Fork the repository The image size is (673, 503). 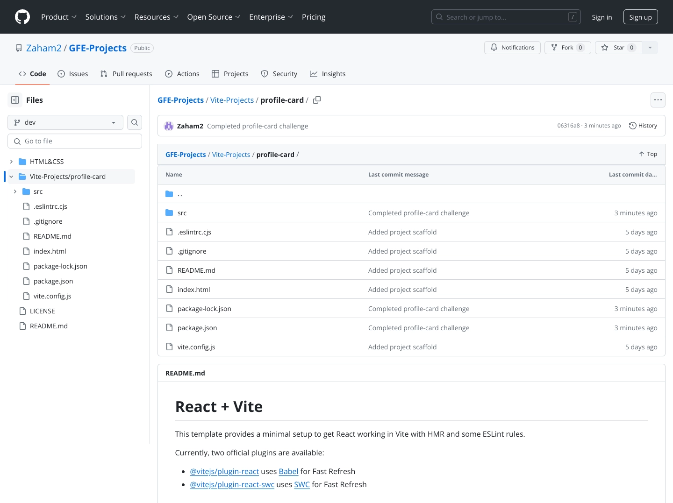(x=568, y=48)
